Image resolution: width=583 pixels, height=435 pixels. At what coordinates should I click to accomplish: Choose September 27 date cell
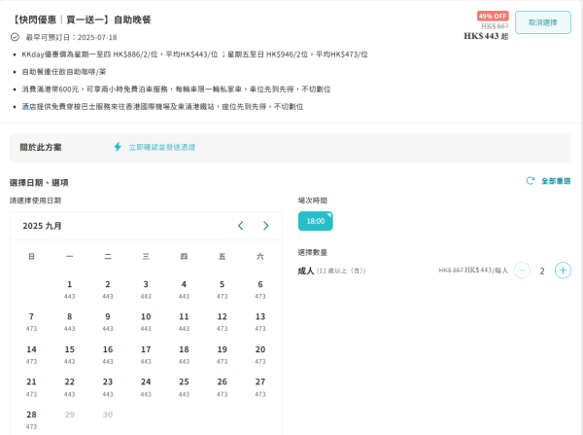pyautogui.click(x=260, y=387)
